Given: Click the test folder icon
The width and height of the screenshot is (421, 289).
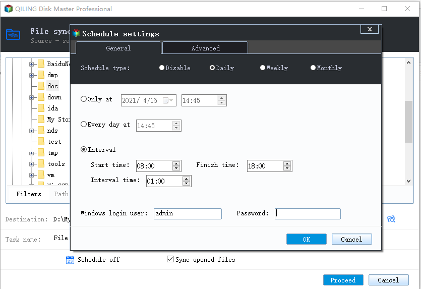Looking at the screenshot, I should tap(41, 142).
